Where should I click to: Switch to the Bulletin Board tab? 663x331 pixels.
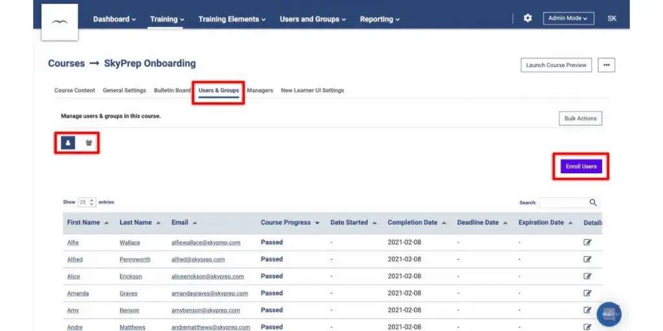coord(172,91)
